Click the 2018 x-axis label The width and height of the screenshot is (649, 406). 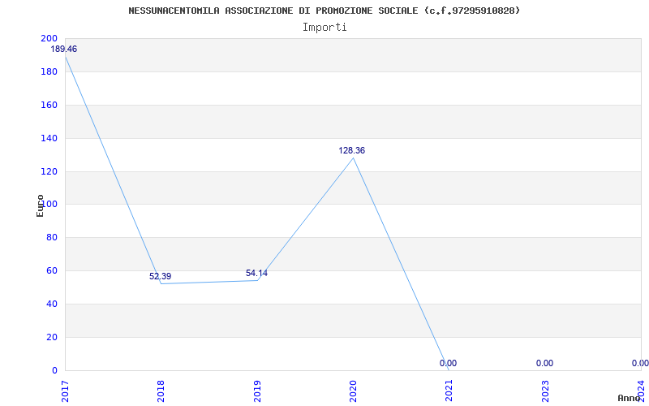(161, 391)
